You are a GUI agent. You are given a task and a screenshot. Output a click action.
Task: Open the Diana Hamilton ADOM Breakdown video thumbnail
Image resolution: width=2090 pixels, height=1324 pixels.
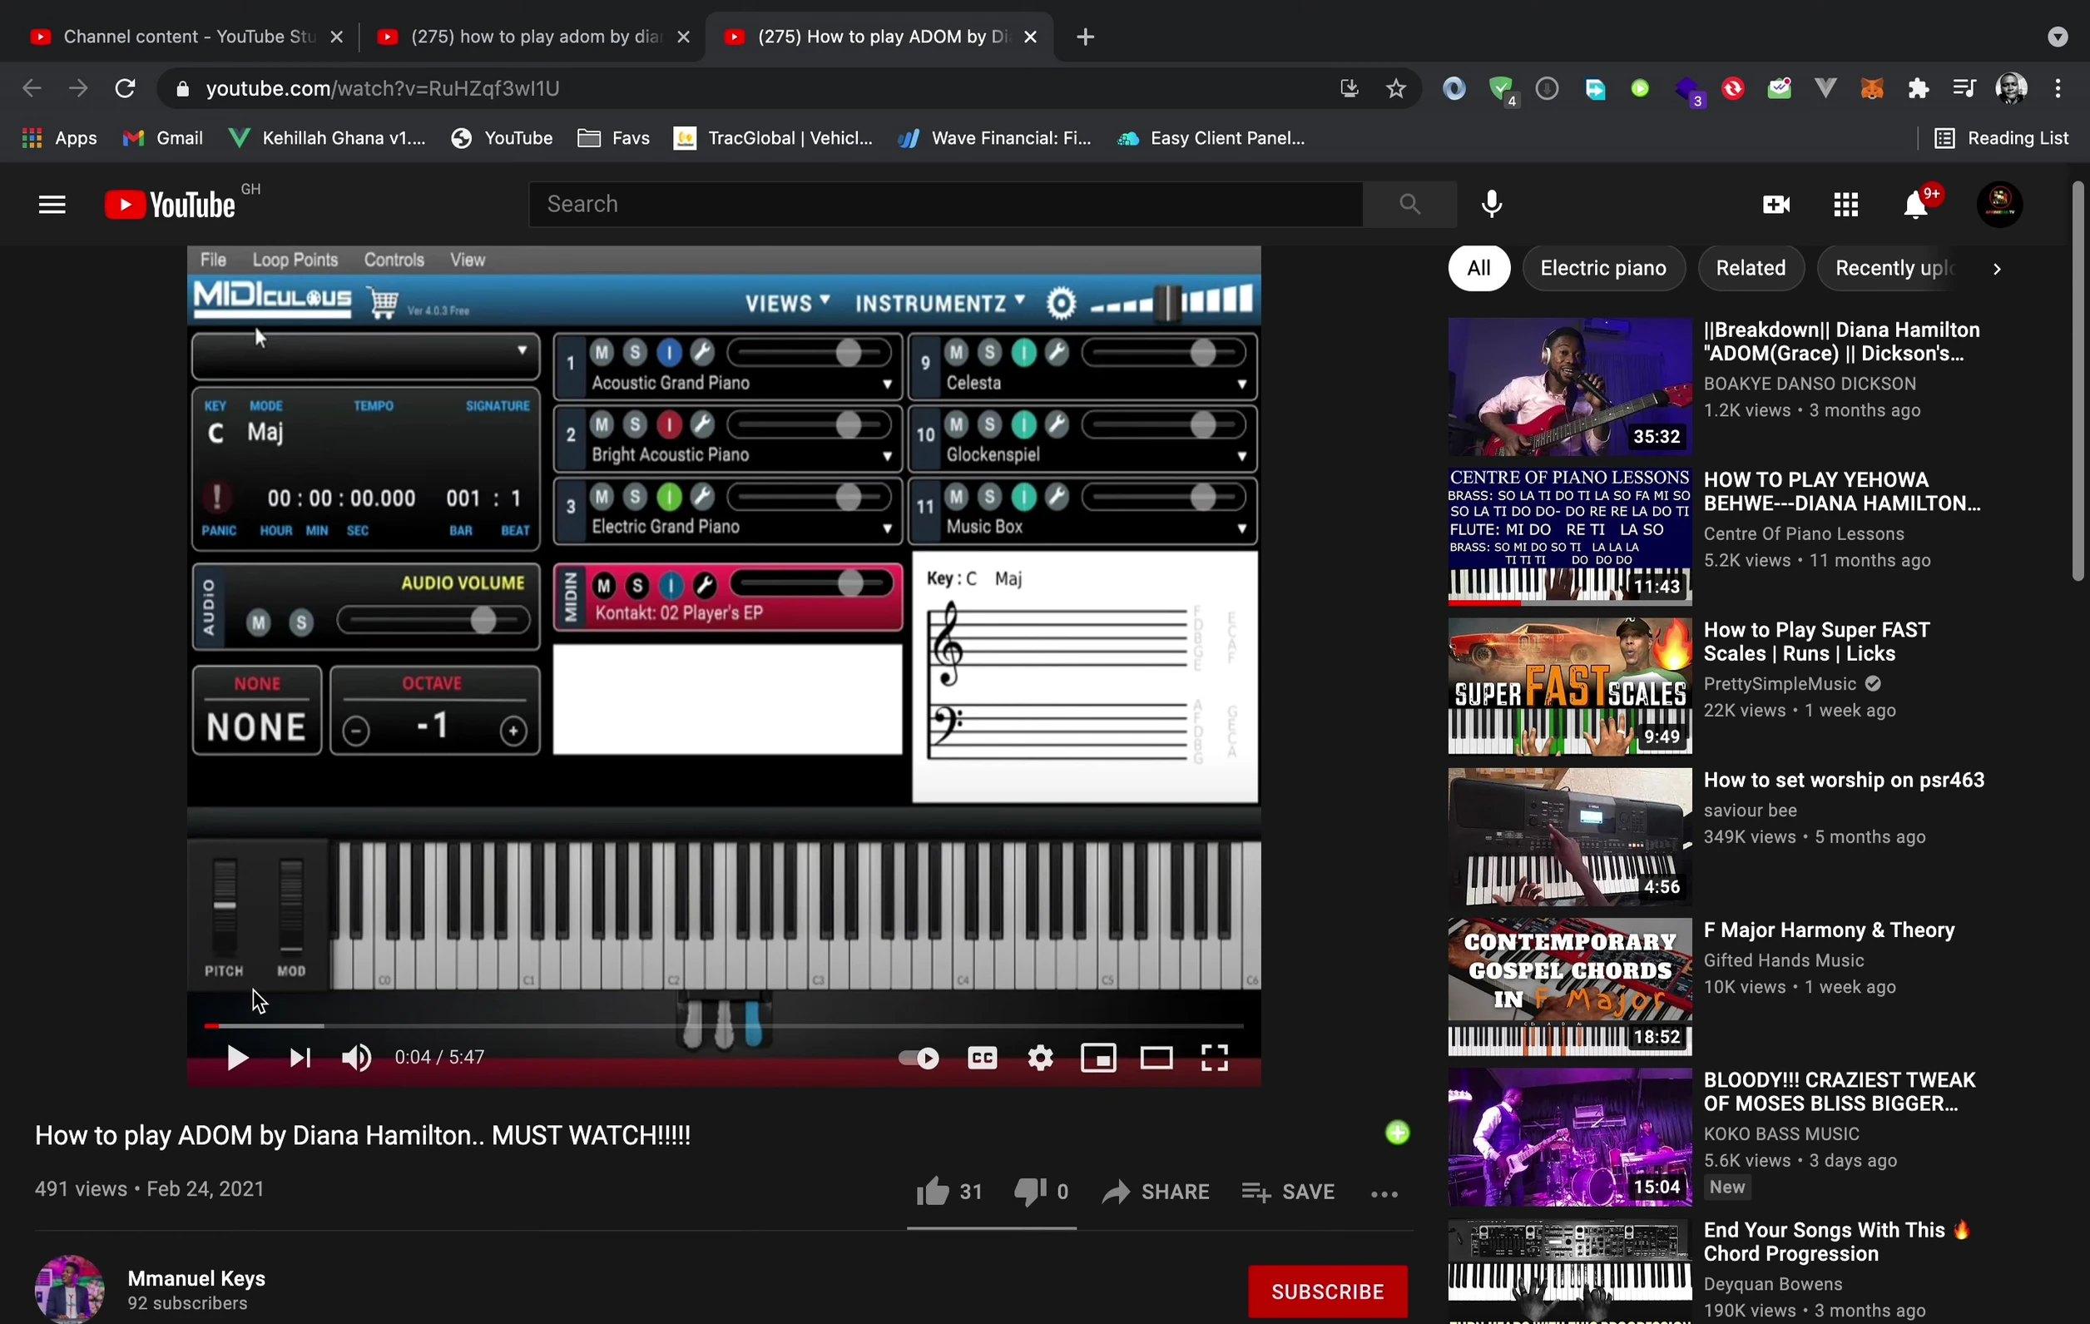pyautogui.click(x=1569, y=386)
